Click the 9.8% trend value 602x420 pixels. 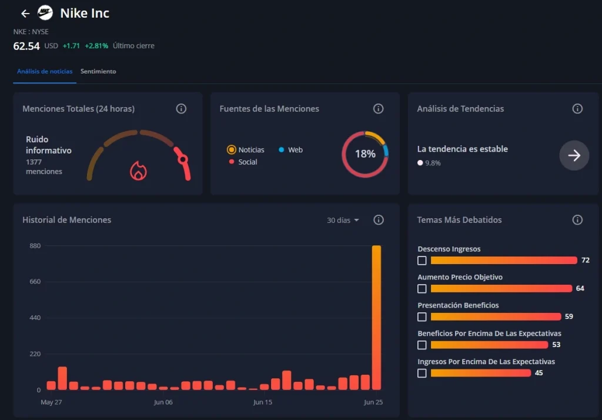pyautogui.click(x=433, y=163)
